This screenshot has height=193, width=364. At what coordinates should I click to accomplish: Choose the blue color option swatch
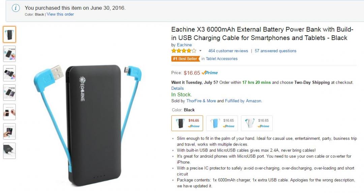222,123
